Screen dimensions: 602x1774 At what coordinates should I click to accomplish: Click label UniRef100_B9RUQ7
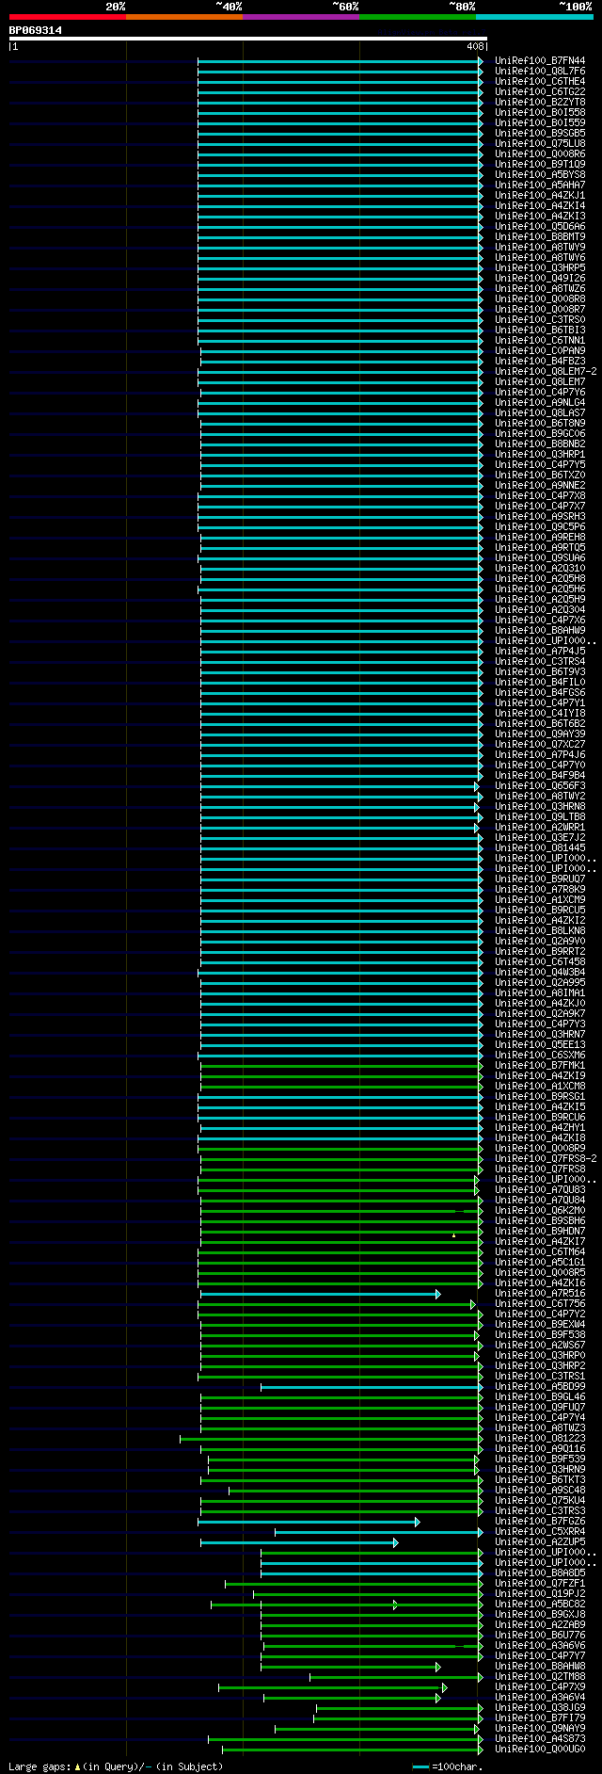click(x=540, y=879)
